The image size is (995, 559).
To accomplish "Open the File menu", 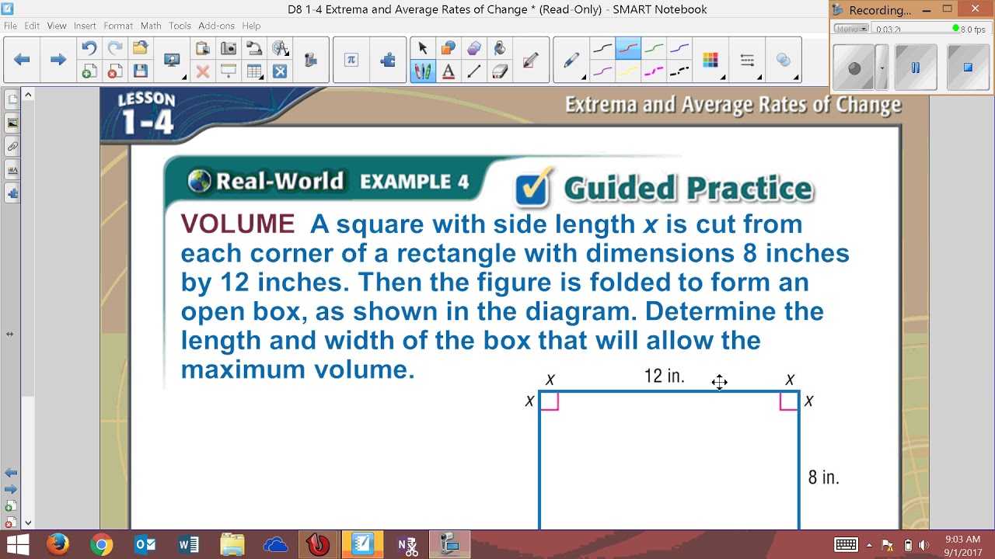I will [10, 26].
